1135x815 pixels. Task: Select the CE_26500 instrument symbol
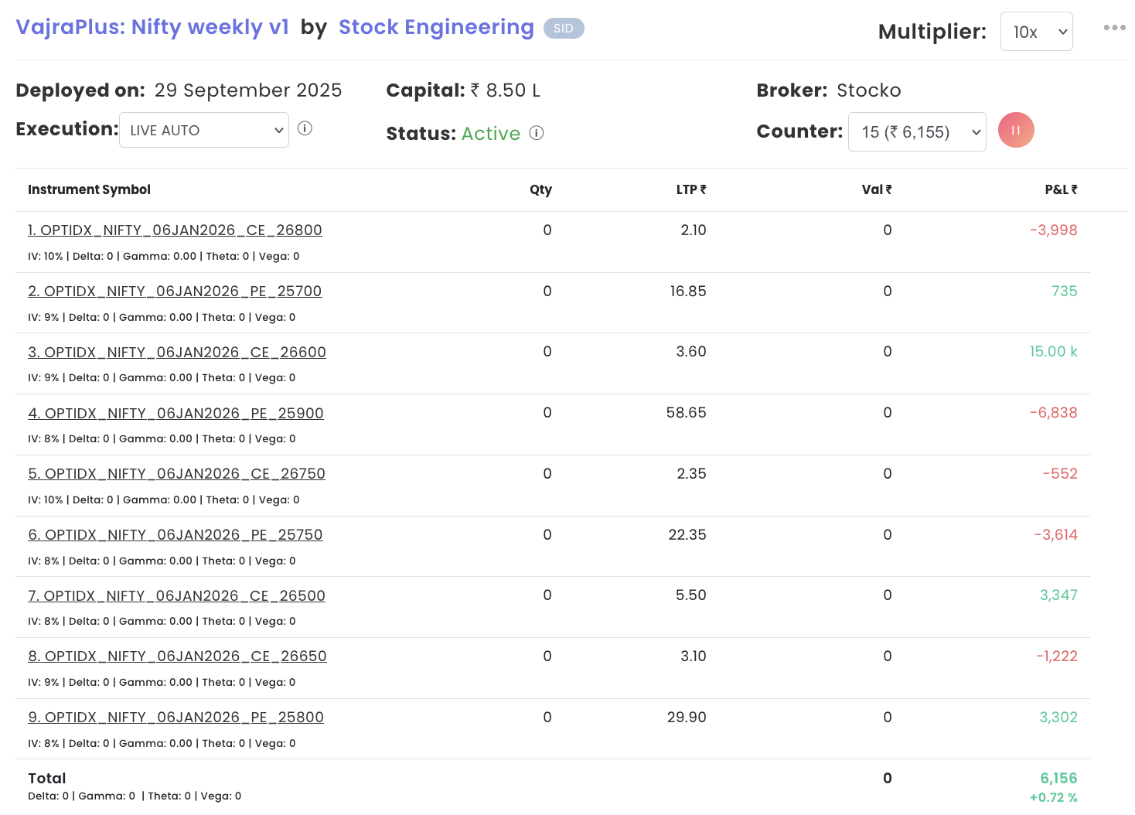point(176,596)
